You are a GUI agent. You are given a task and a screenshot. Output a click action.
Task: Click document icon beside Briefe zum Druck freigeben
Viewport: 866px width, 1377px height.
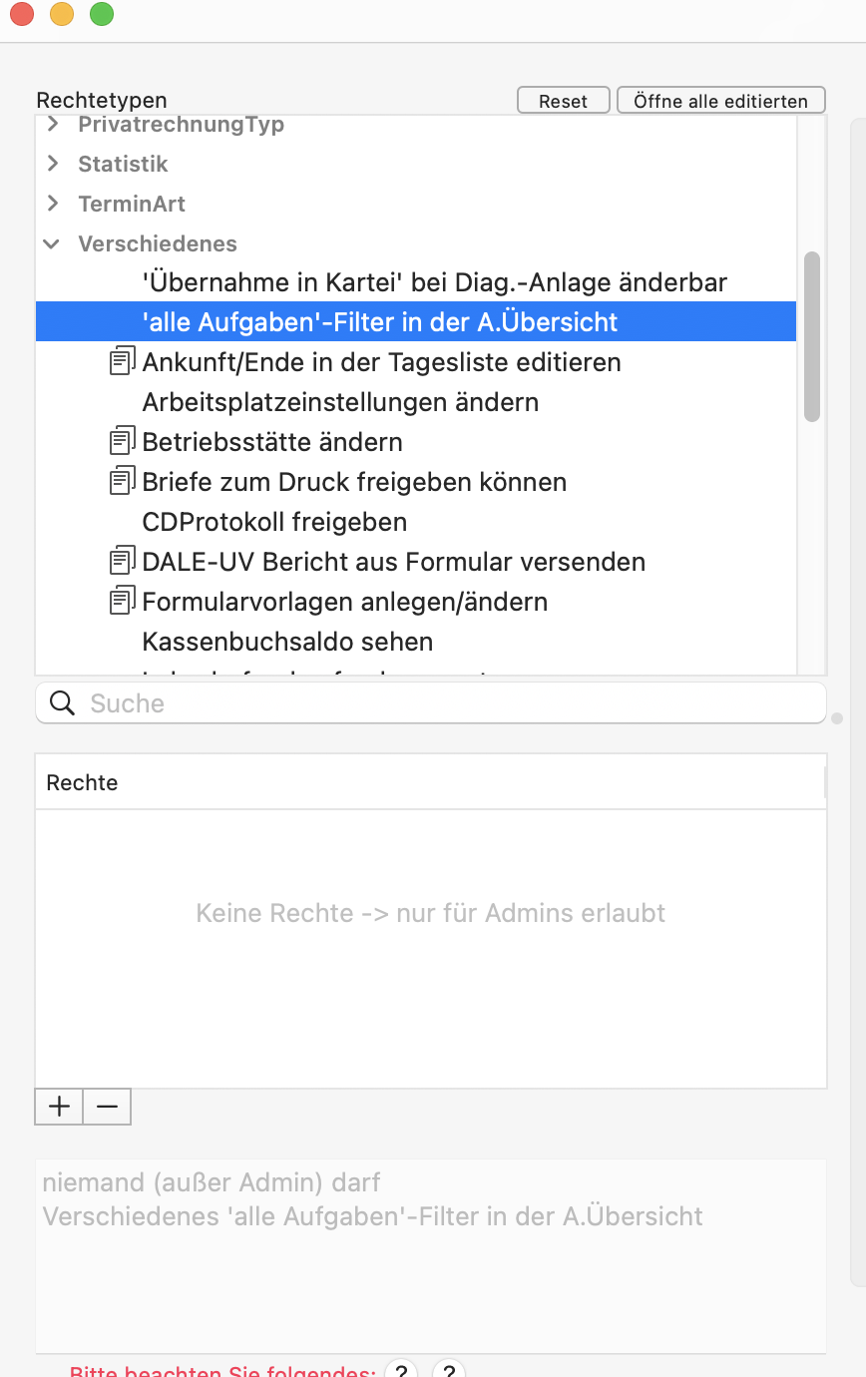(122, 481)
